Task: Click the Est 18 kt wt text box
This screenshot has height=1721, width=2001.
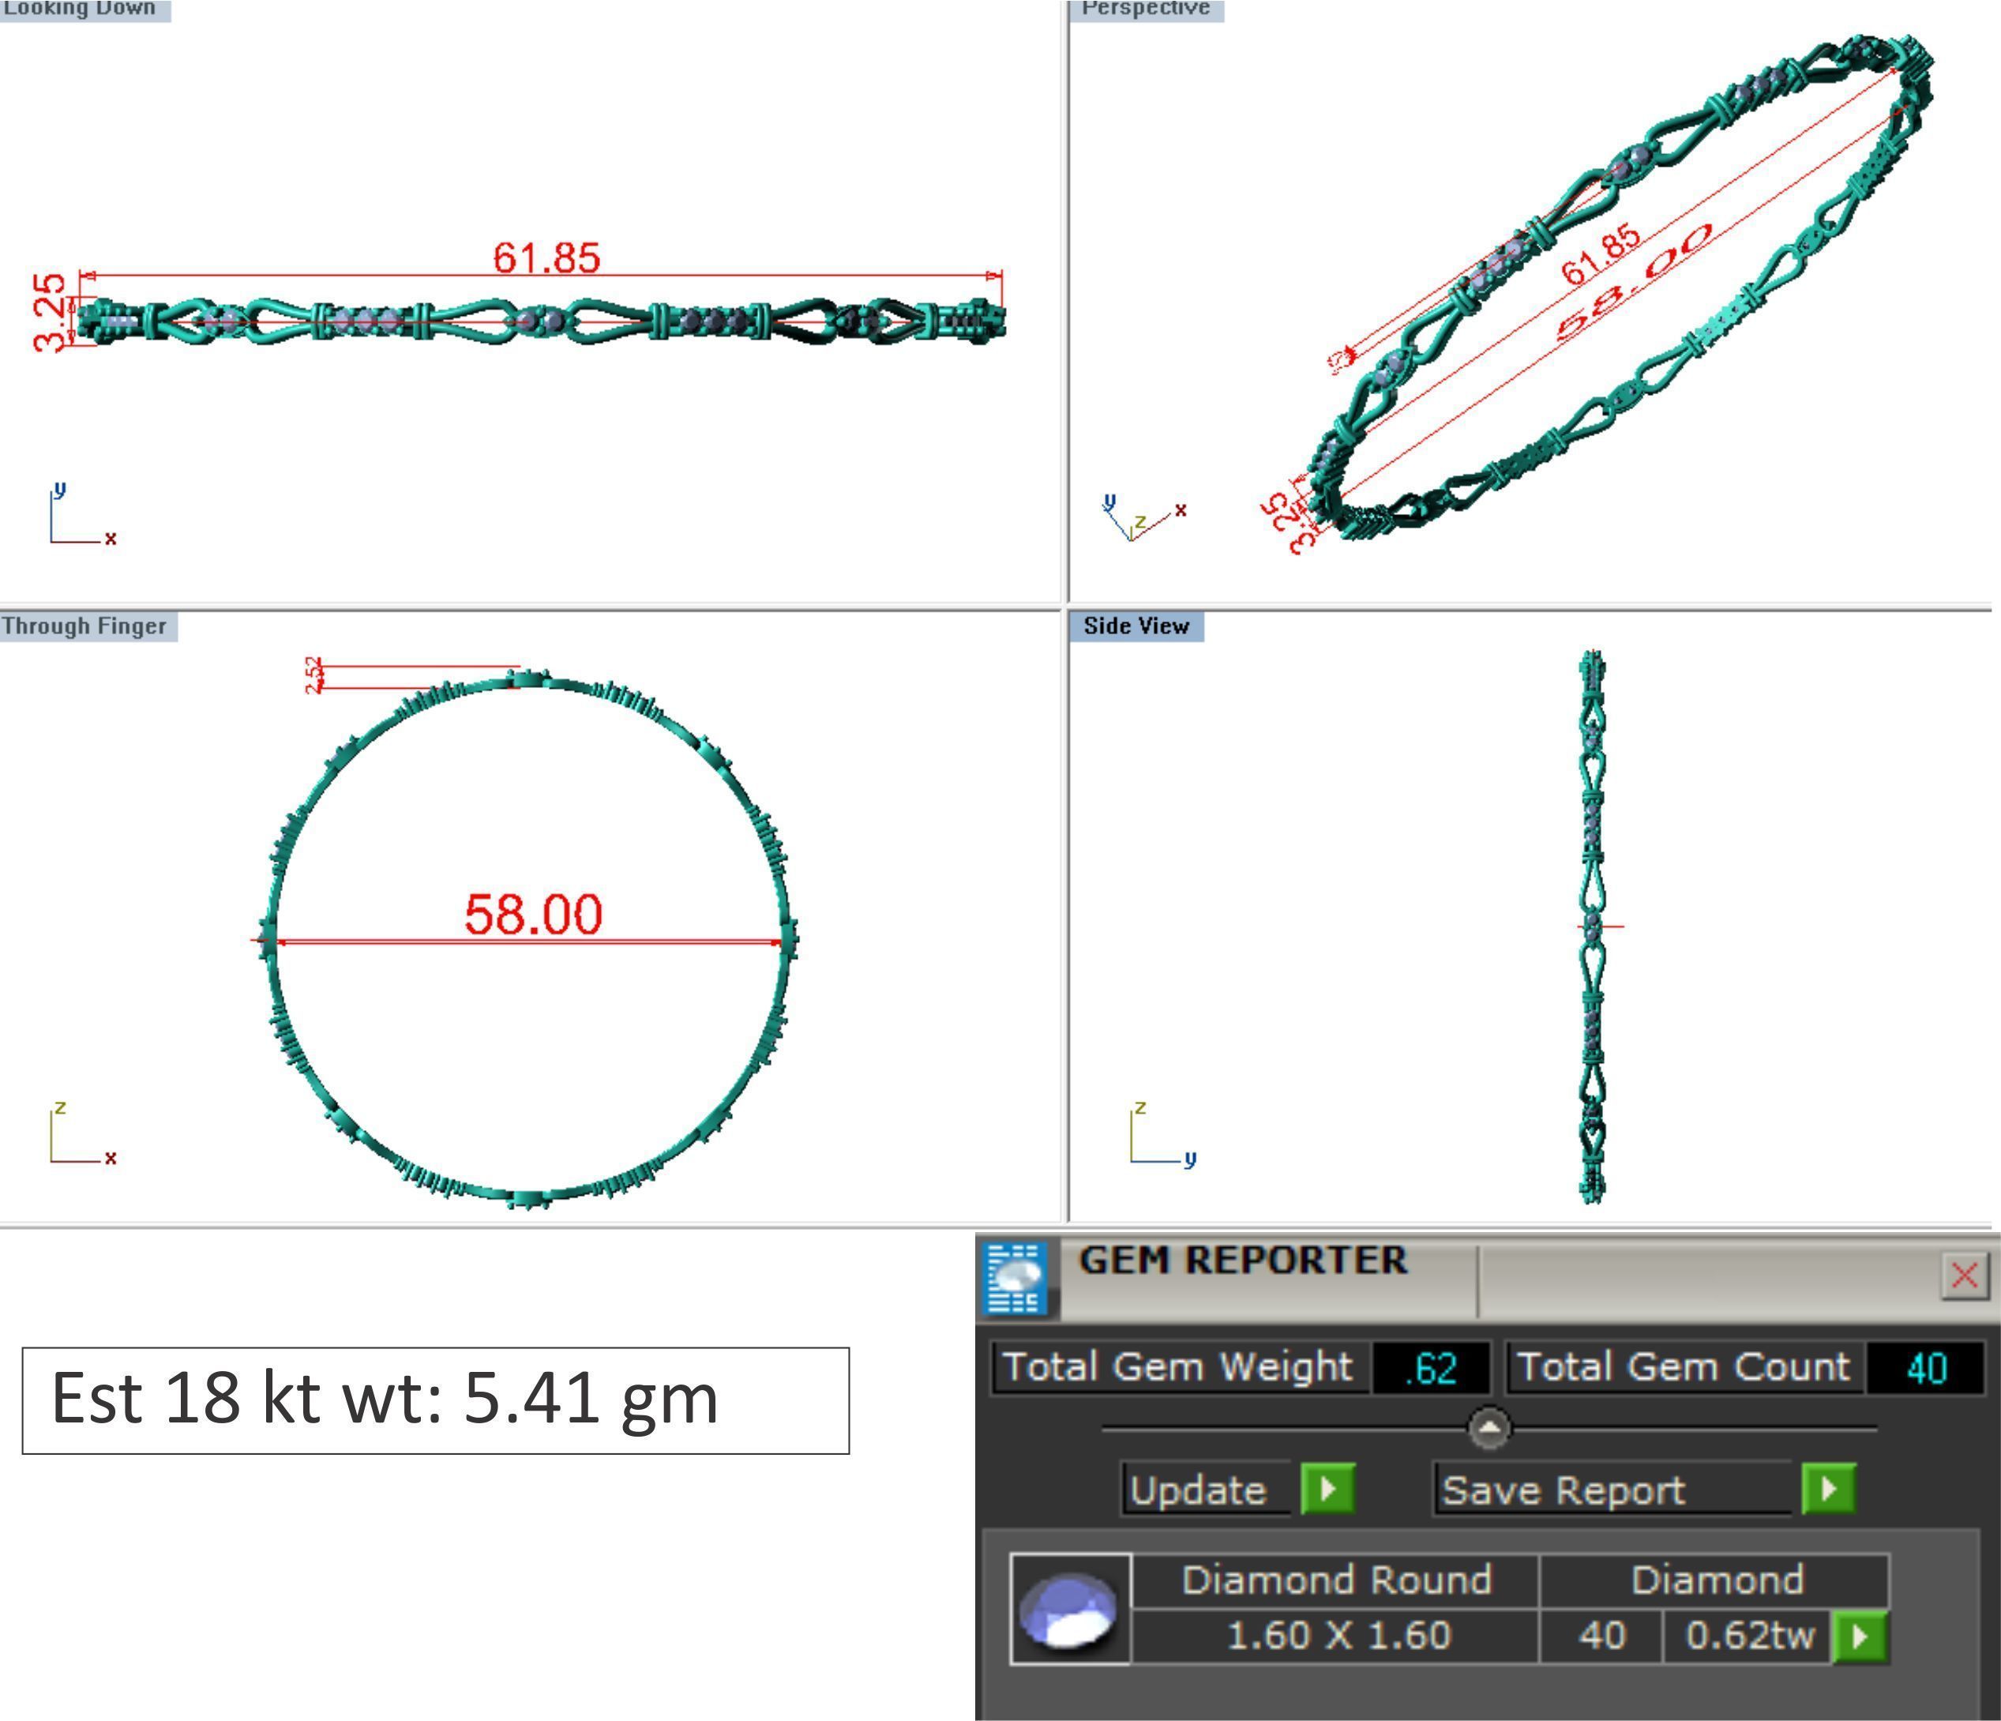Action: [434, 1400]
